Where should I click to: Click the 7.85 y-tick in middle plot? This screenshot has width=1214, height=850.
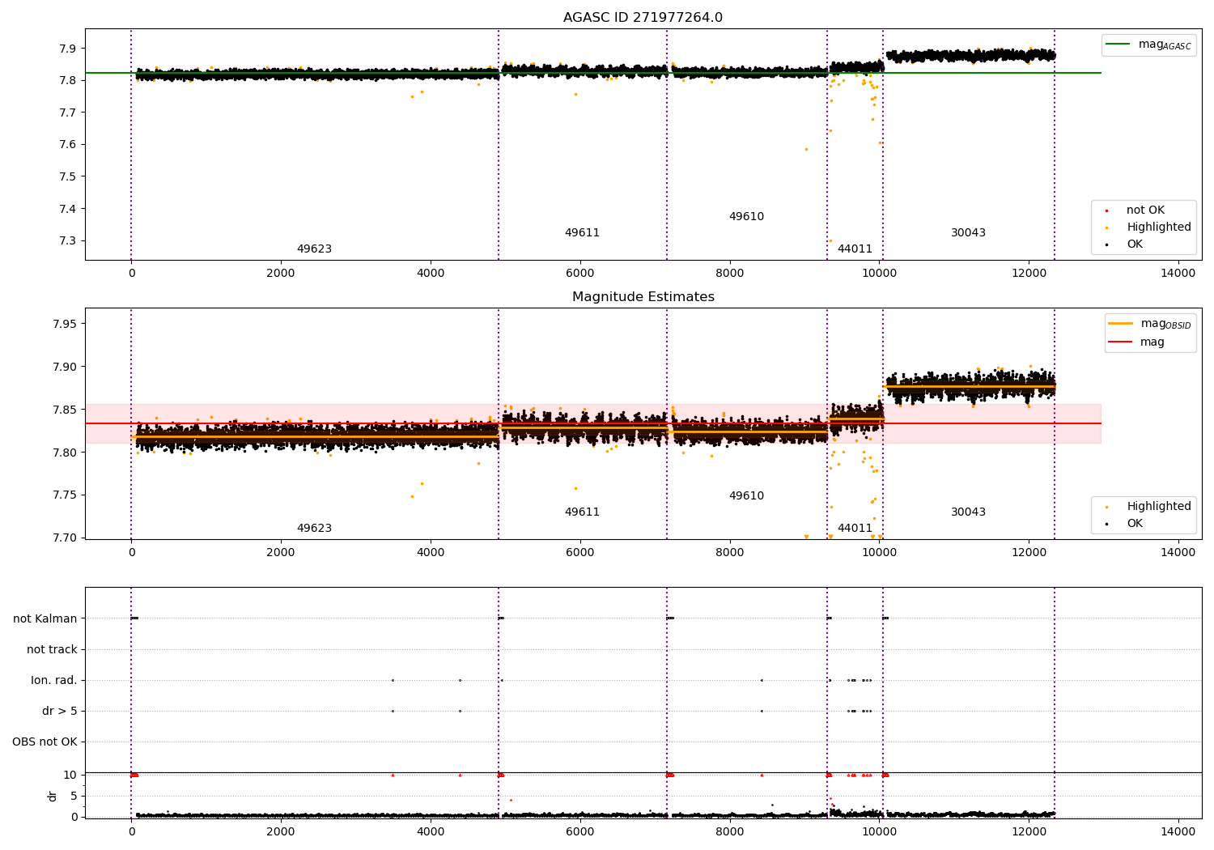[66, 410]
